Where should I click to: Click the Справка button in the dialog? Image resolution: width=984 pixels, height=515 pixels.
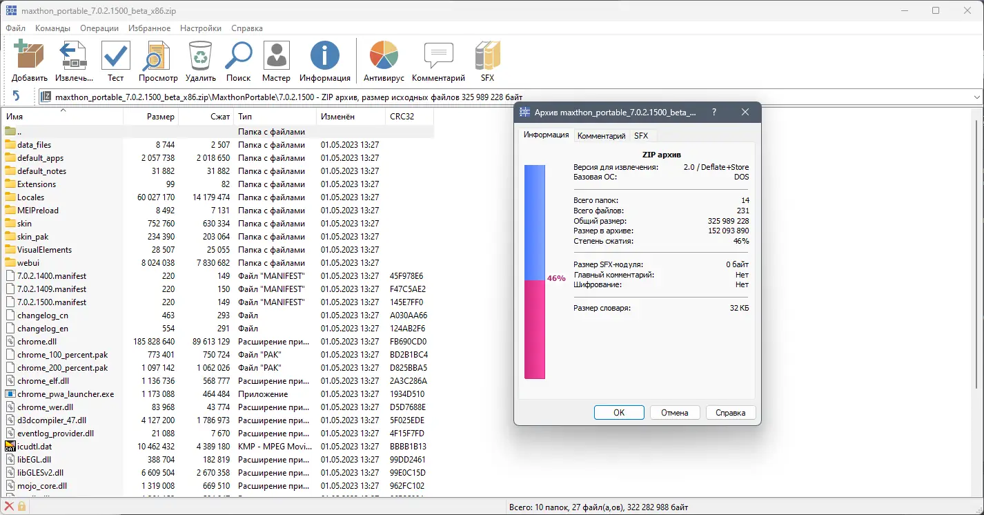[x=731, y=413]
